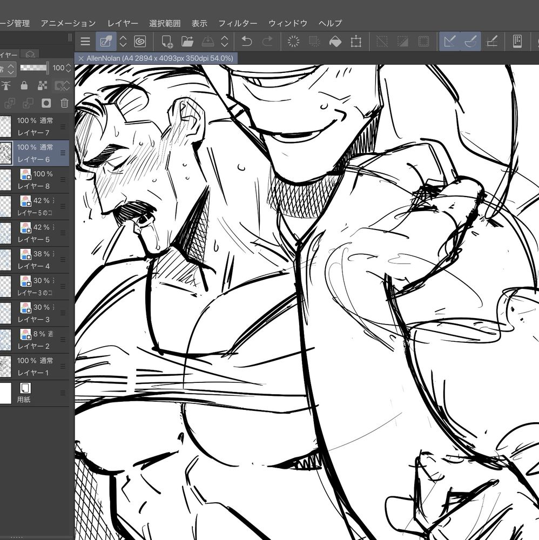Delete the layer with the trash icon
The height and width of the screenshot is (540, 539).
[x=64, y=103]
